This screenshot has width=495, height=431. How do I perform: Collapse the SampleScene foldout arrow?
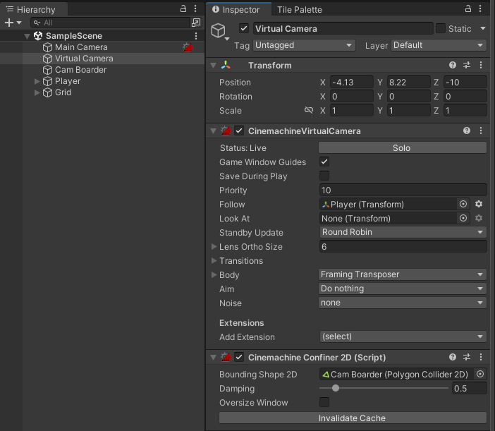[28, 36]
